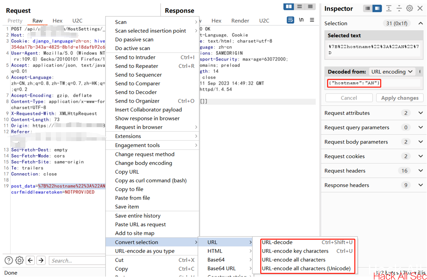
Task: Switch Inspector to side panel layout icon
Action: coord(377,8)
